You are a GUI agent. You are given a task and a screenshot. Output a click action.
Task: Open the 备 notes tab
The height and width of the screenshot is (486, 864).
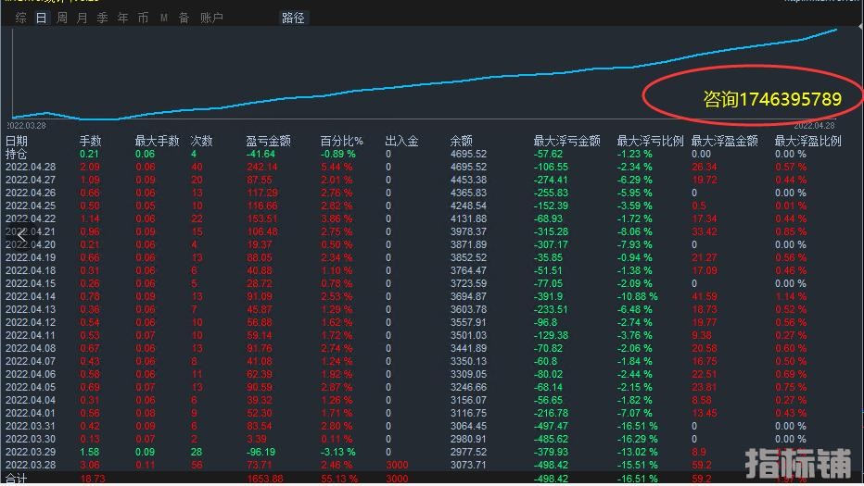coord(184,18)
